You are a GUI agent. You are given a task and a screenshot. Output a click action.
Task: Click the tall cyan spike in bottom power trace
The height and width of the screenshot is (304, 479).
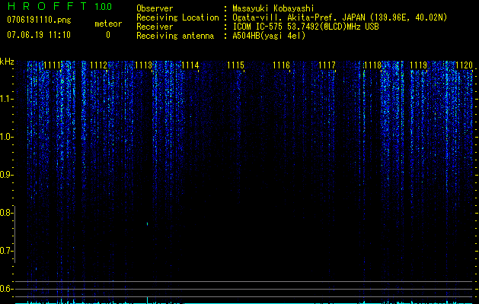click(147, 299)
